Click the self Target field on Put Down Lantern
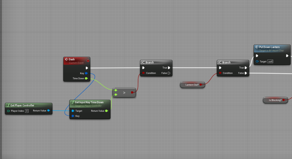The image size is (292, 159). click(270, 62)
